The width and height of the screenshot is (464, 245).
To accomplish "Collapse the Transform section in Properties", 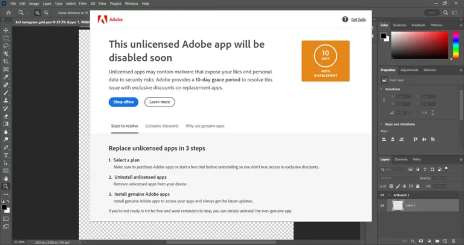I will click(382, 89).
